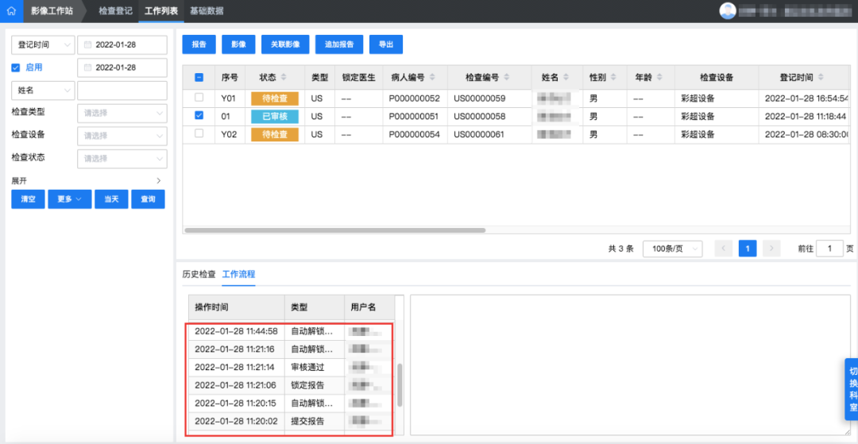
Task: Open the 检查设备 dropdown
Action: (x=122, y=136)
